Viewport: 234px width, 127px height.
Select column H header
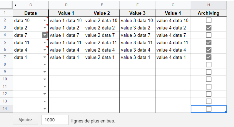[209, 5]
